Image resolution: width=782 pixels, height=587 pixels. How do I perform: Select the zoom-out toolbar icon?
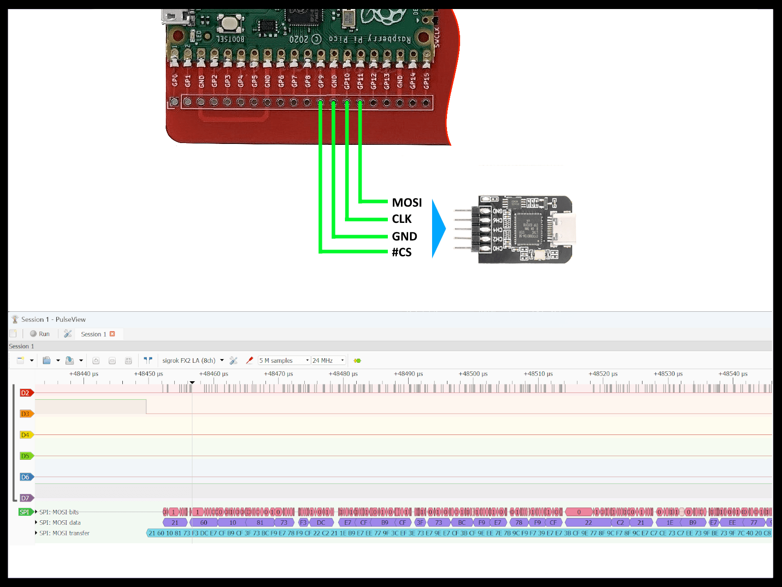coord(112,360)
